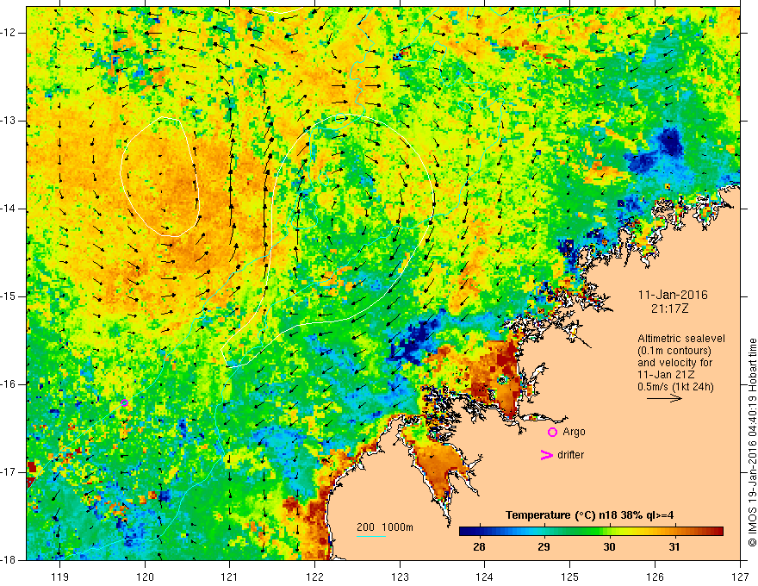Click the '11-Jan-2016' date text
758x586 pixels.
pyautogui.click(x=673, y=295)
